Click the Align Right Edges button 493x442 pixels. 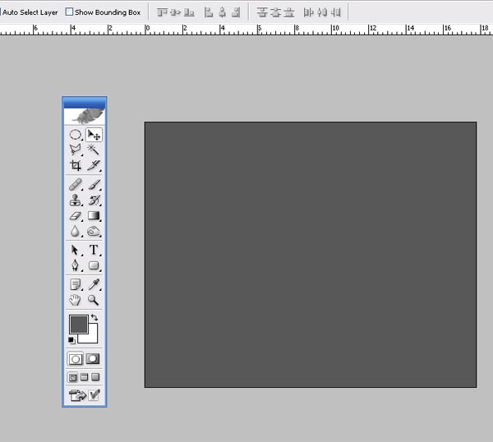click(236, 12)
